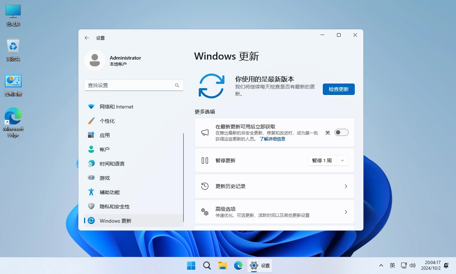The width and height of the screenshot is (456, 274).
Task: Open Personalization via the paintbrush icon
Action: [91, 121]
